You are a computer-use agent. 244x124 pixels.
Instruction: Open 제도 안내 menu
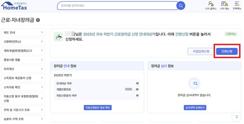click(x=23, y=32)
